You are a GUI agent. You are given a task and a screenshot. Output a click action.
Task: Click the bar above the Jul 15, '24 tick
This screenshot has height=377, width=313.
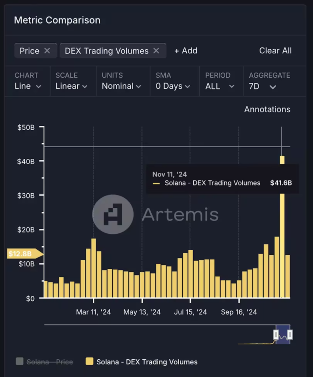pos(191,274)
